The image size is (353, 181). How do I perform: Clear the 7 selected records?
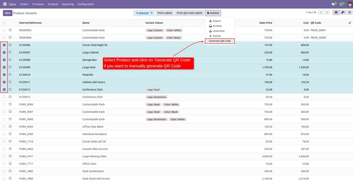coord(152,13)
